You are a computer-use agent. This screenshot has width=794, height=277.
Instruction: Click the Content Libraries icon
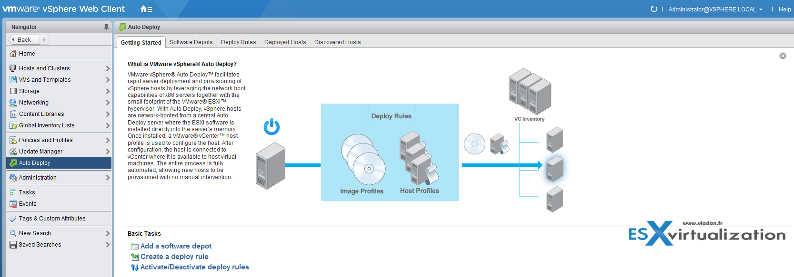click(x=13, y=114)
